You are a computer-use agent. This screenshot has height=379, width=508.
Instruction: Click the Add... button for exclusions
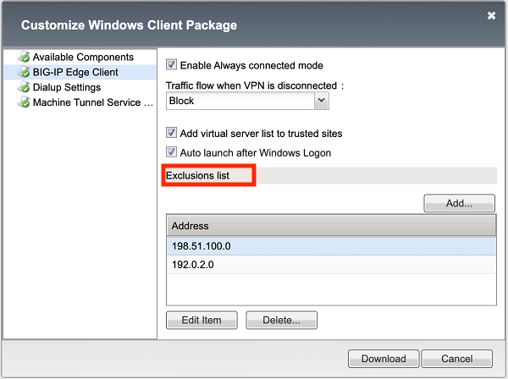point(459,203)
